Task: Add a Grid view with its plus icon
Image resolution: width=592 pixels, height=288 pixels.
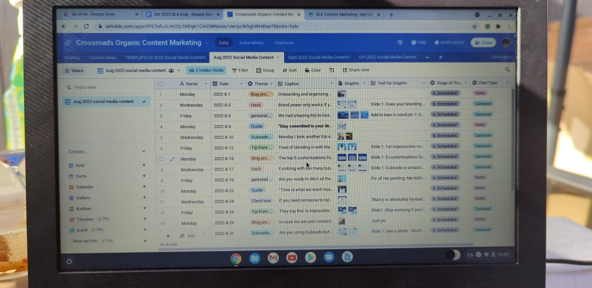Action: click(144, 165)
